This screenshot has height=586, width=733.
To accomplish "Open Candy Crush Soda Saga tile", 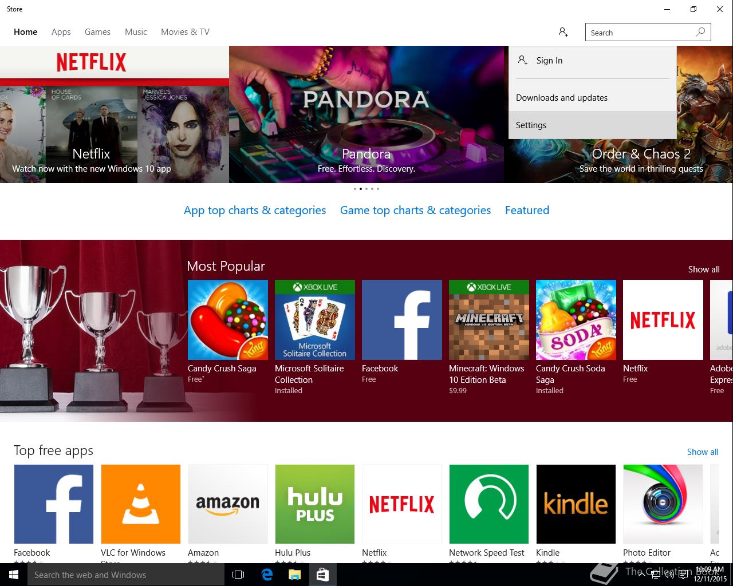I will click(x=576, y=320).
